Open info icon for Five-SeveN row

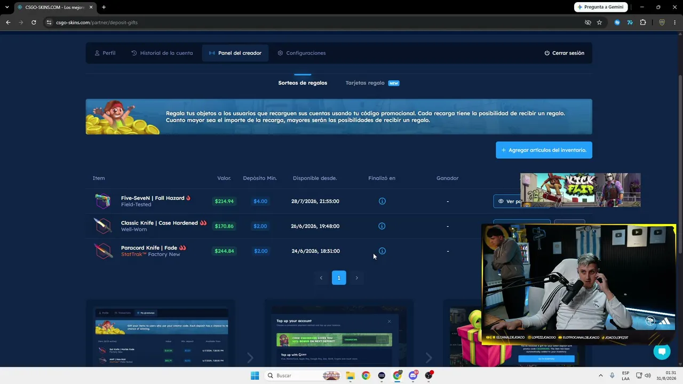pos(382,201)
